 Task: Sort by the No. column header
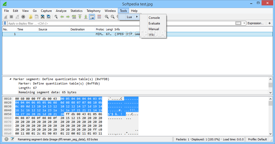point(9,29)
